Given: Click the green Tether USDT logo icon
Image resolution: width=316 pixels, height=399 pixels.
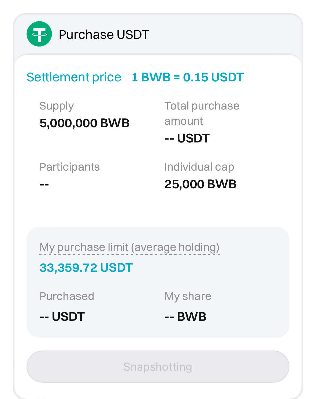Looking at the screenshot, I should (39, 34).
